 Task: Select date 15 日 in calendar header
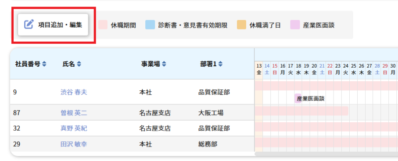point(275,69)
